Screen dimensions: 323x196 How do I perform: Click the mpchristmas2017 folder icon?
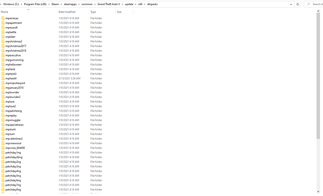pyautogui.click(x=3, y=46)
